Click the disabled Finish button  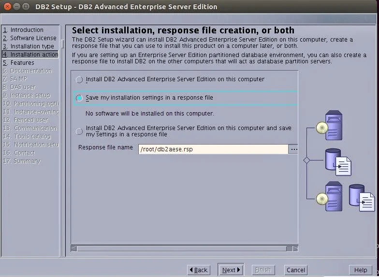coord(263,270)
